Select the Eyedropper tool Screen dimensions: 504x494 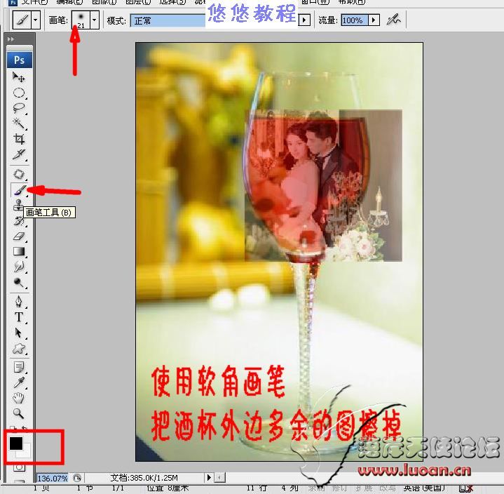pyautogui.click(x=19, y=382)
